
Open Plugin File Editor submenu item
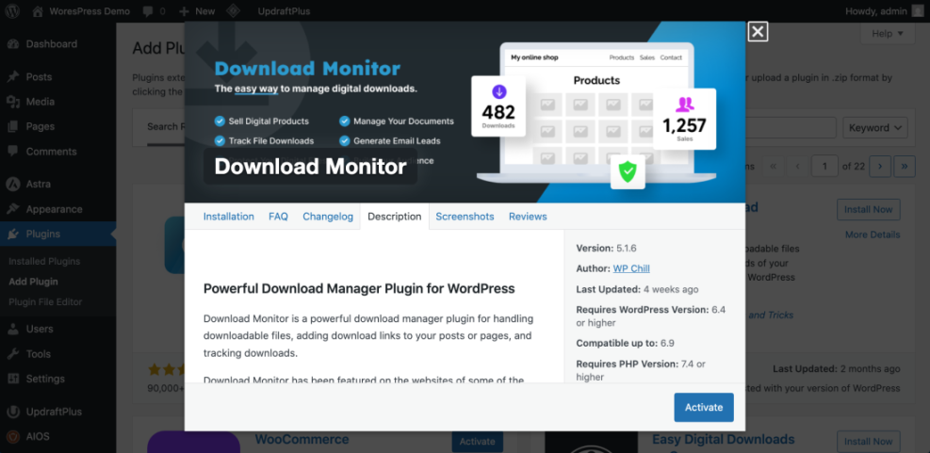click(45, 301)
